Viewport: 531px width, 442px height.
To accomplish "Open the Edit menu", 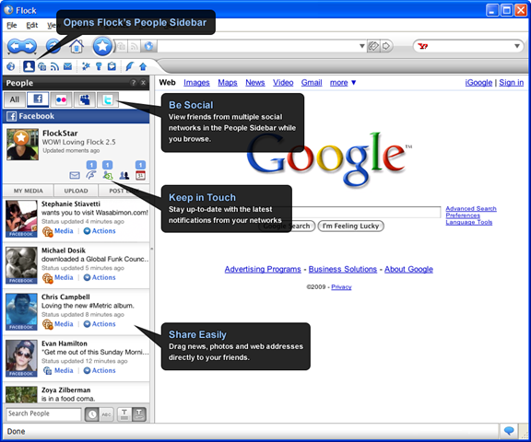I will 32,26.
